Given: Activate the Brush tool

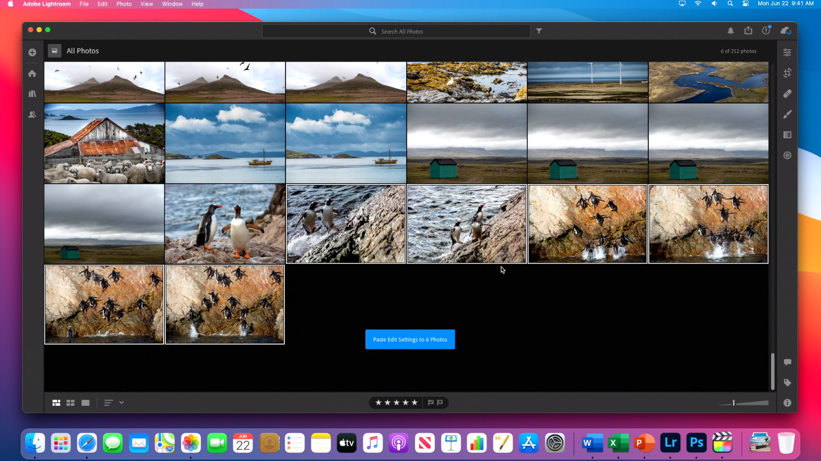Looking at the screenshot, I should coord(787,114).
